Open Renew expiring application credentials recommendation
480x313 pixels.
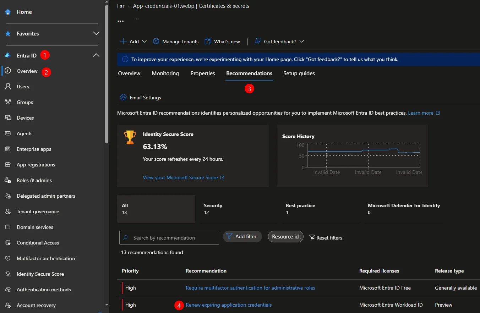click(x=229, y=305)
